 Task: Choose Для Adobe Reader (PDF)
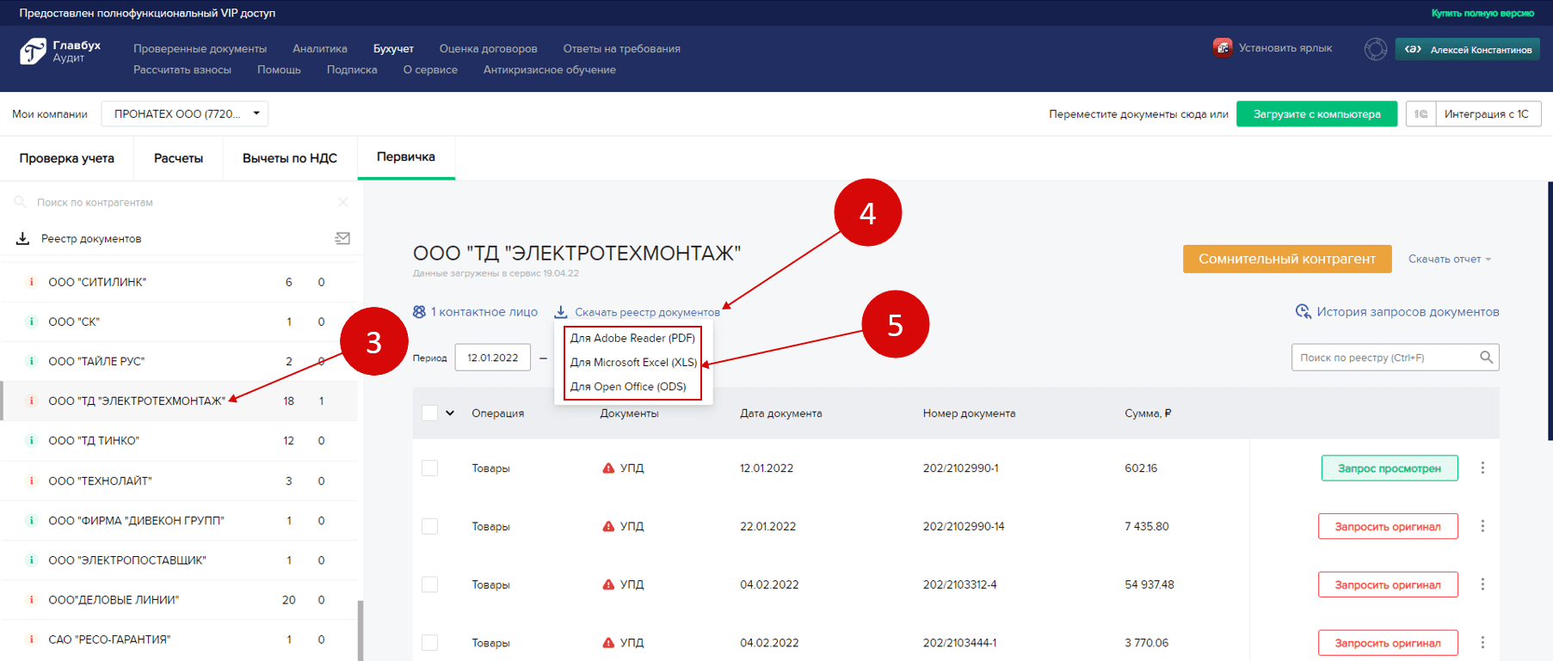tap(632, 338)
